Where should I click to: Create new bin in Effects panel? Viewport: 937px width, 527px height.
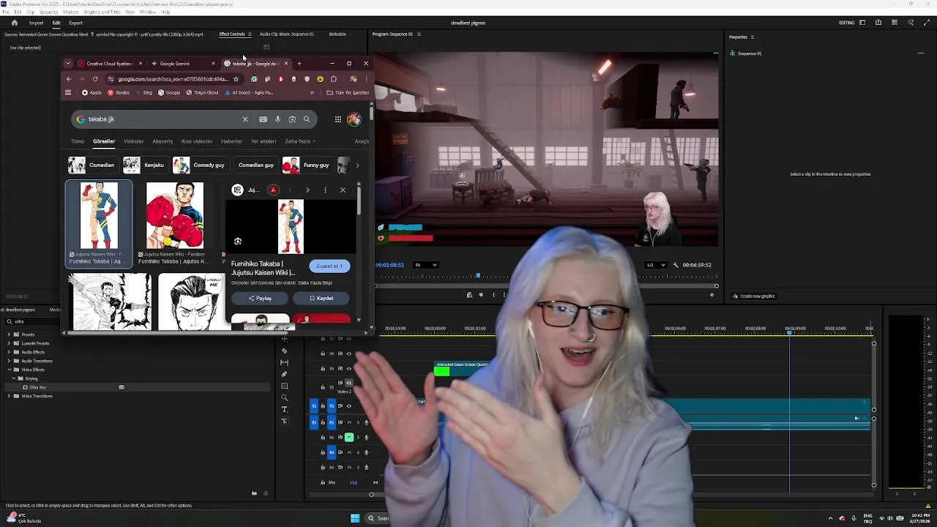tap(254, 493)
